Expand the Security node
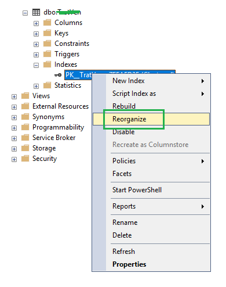Image resolution: width=226 pixels, height=287 pixels. click(14, 160)
